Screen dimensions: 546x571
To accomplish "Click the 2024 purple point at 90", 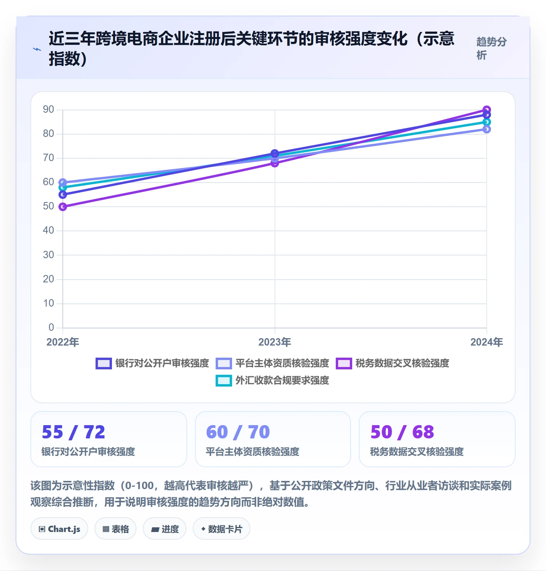I will tap(487, 110).
